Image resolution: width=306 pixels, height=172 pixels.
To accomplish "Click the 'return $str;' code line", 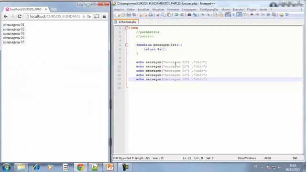I will [x=155, y=49].
